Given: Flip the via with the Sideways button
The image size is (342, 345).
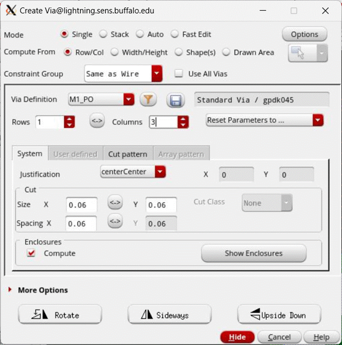Looking at the screenshot, I should pos(169,314).
